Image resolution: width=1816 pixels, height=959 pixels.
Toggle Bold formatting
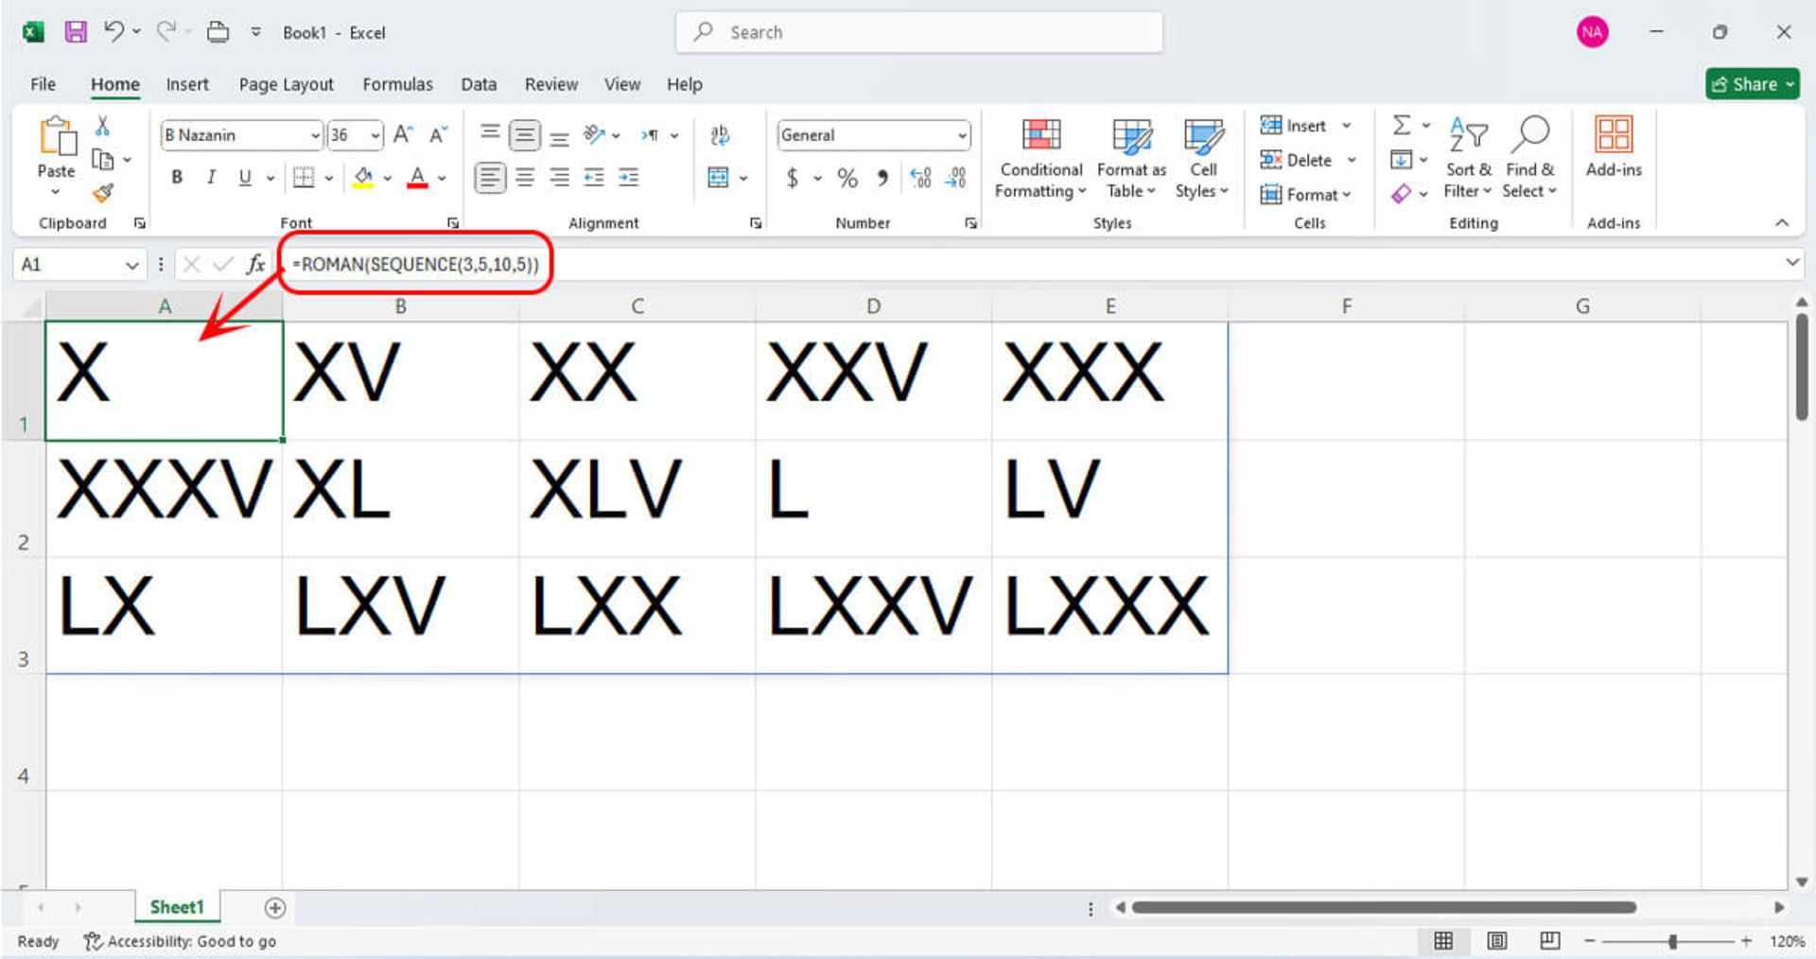177,178
